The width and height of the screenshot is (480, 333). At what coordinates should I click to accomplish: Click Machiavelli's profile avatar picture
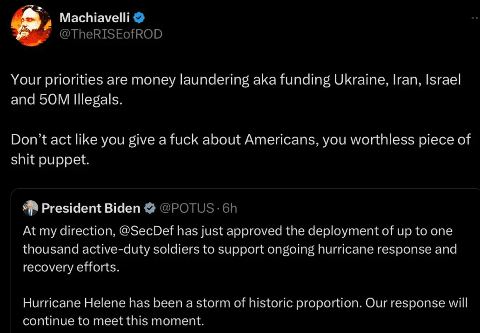(x=31, y=26)
